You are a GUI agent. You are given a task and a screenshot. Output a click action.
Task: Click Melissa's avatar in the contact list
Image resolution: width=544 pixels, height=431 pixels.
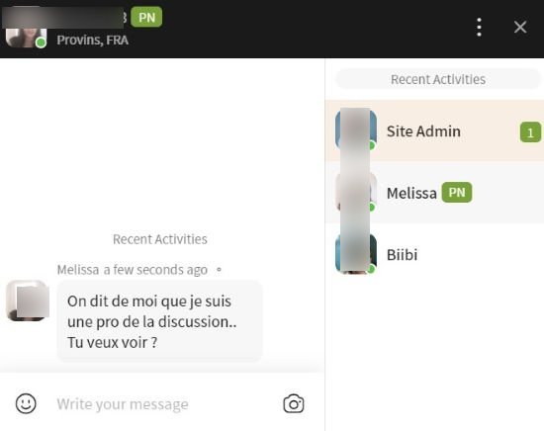click(x=356, y=193)
